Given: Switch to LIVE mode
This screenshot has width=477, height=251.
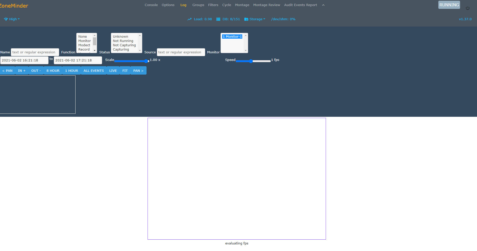Looking at the screenshot, I should (x=113, y=71).
